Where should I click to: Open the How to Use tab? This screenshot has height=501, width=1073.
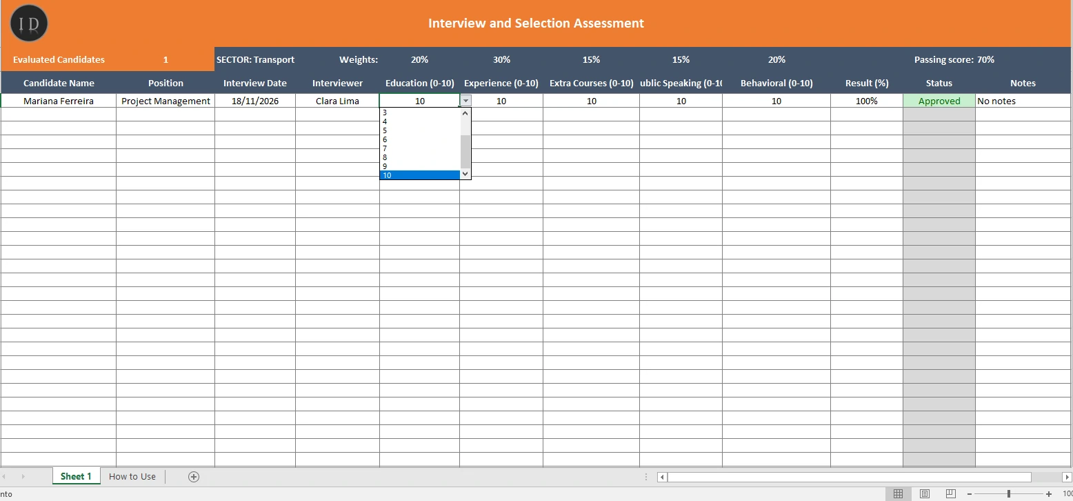point(132,476)
